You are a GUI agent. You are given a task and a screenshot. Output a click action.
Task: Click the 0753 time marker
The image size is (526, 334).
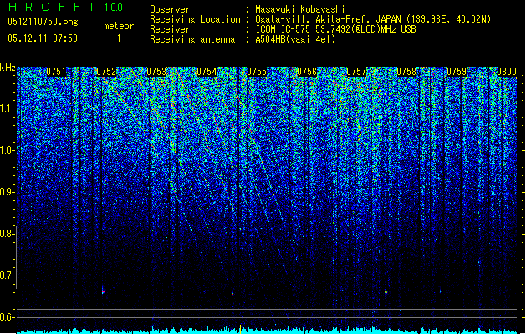(x=156, y=72)
